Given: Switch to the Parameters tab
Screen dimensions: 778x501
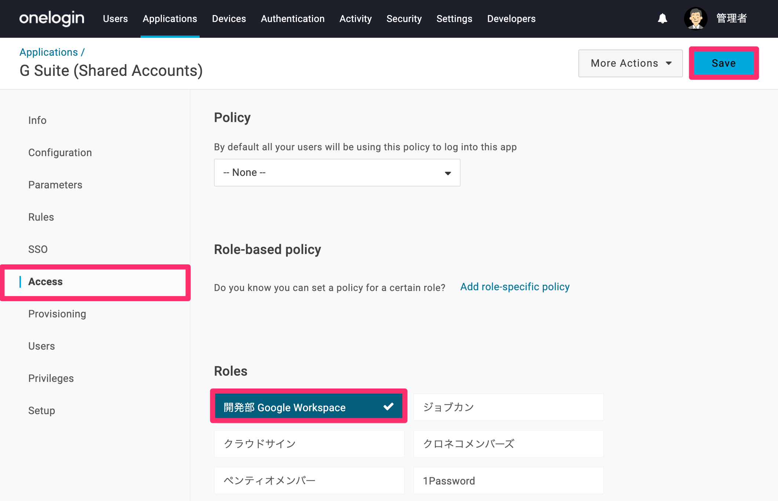Looking at the screenshot, I should click(x=55, y=185).
